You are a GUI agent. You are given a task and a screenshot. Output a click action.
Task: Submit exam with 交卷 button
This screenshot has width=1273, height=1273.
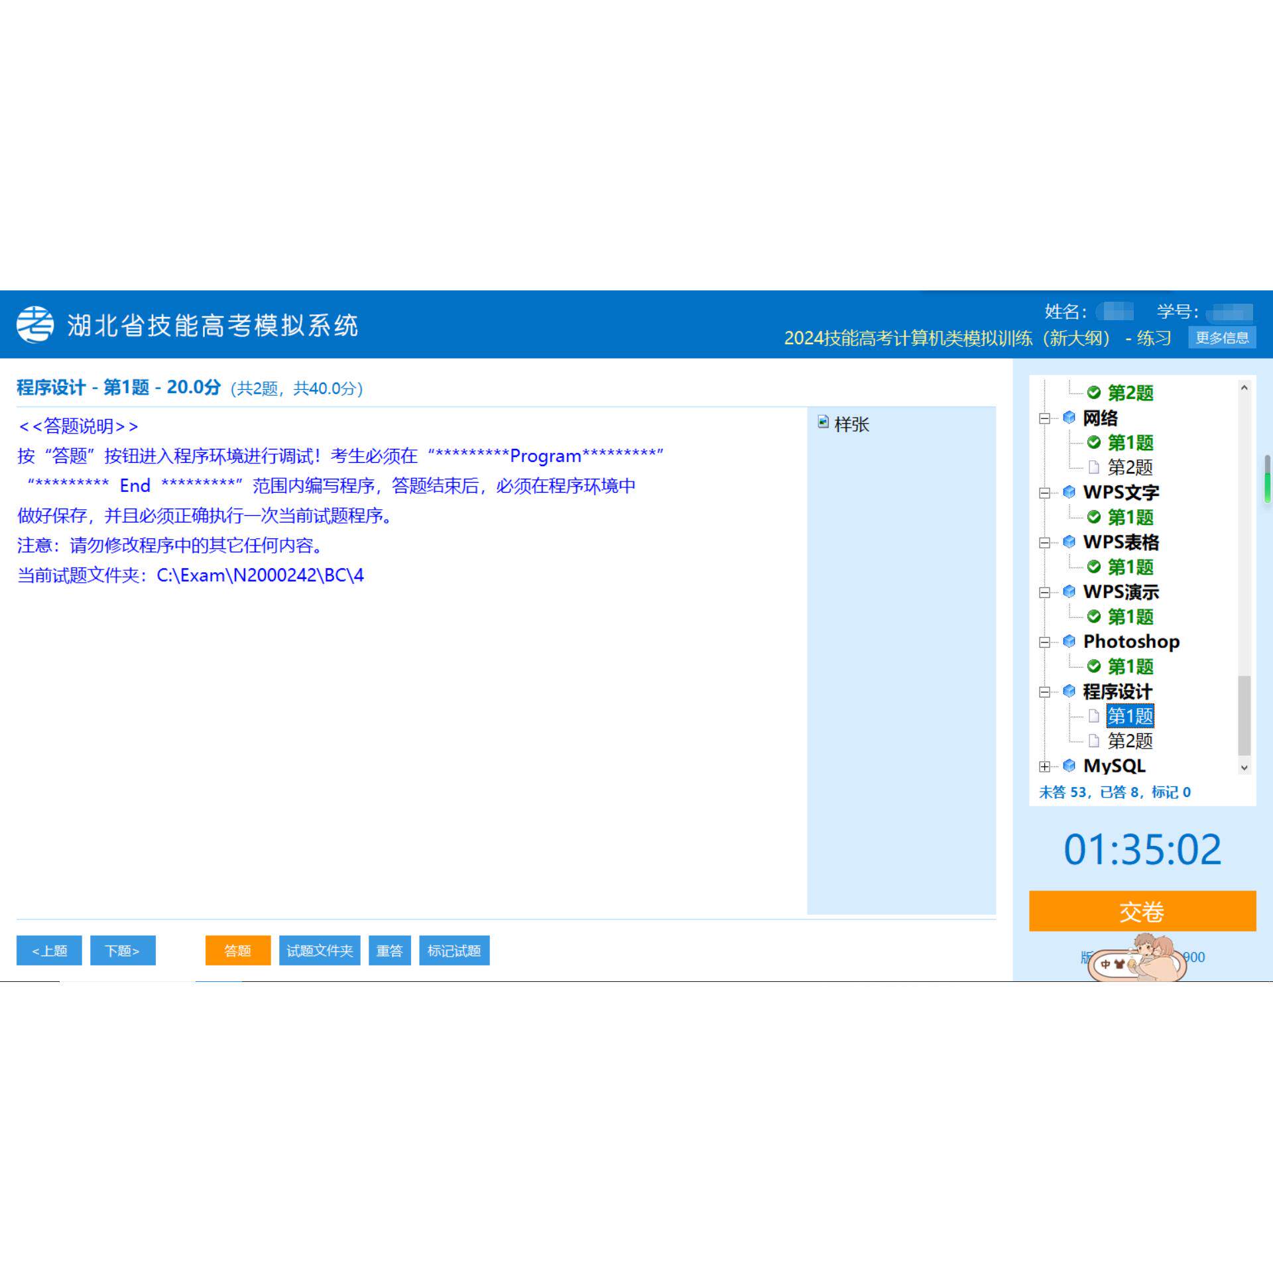(1142, 911)
